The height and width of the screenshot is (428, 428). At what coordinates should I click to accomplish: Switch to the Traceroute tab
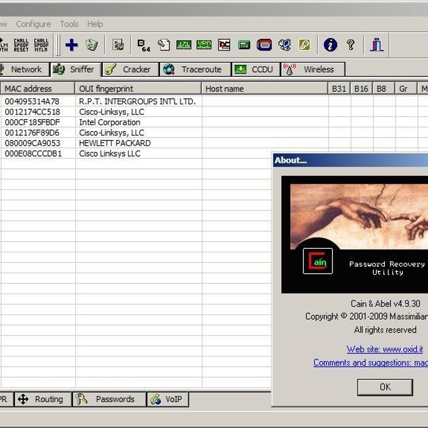coord(195,70)
